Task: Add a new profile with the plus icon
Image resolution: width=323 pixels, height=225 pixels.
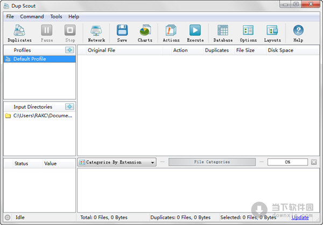Action: (69, 50)
